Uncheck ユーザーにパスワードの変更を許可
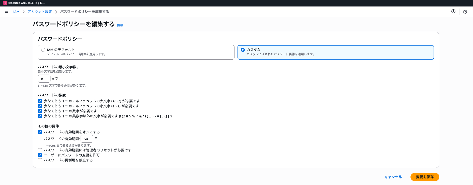The width and height of the screenshot is (473, 185). pos(40,155)
